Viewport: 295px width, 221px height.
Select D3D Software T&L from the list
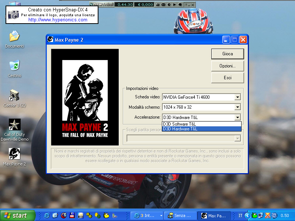[x=201, y=124]
